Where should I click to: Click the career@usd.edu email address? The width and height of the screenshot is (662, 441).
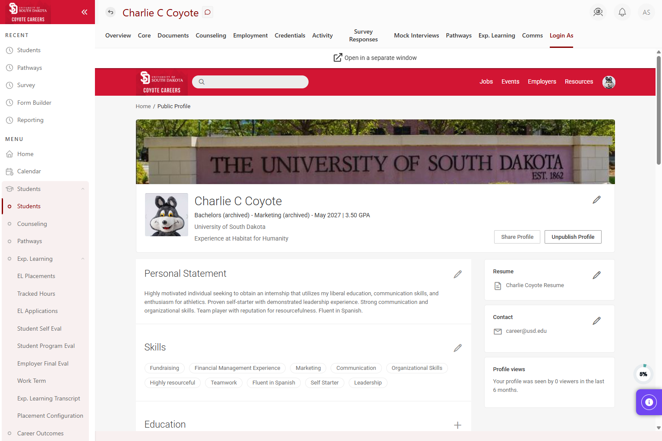coord(526,331)
